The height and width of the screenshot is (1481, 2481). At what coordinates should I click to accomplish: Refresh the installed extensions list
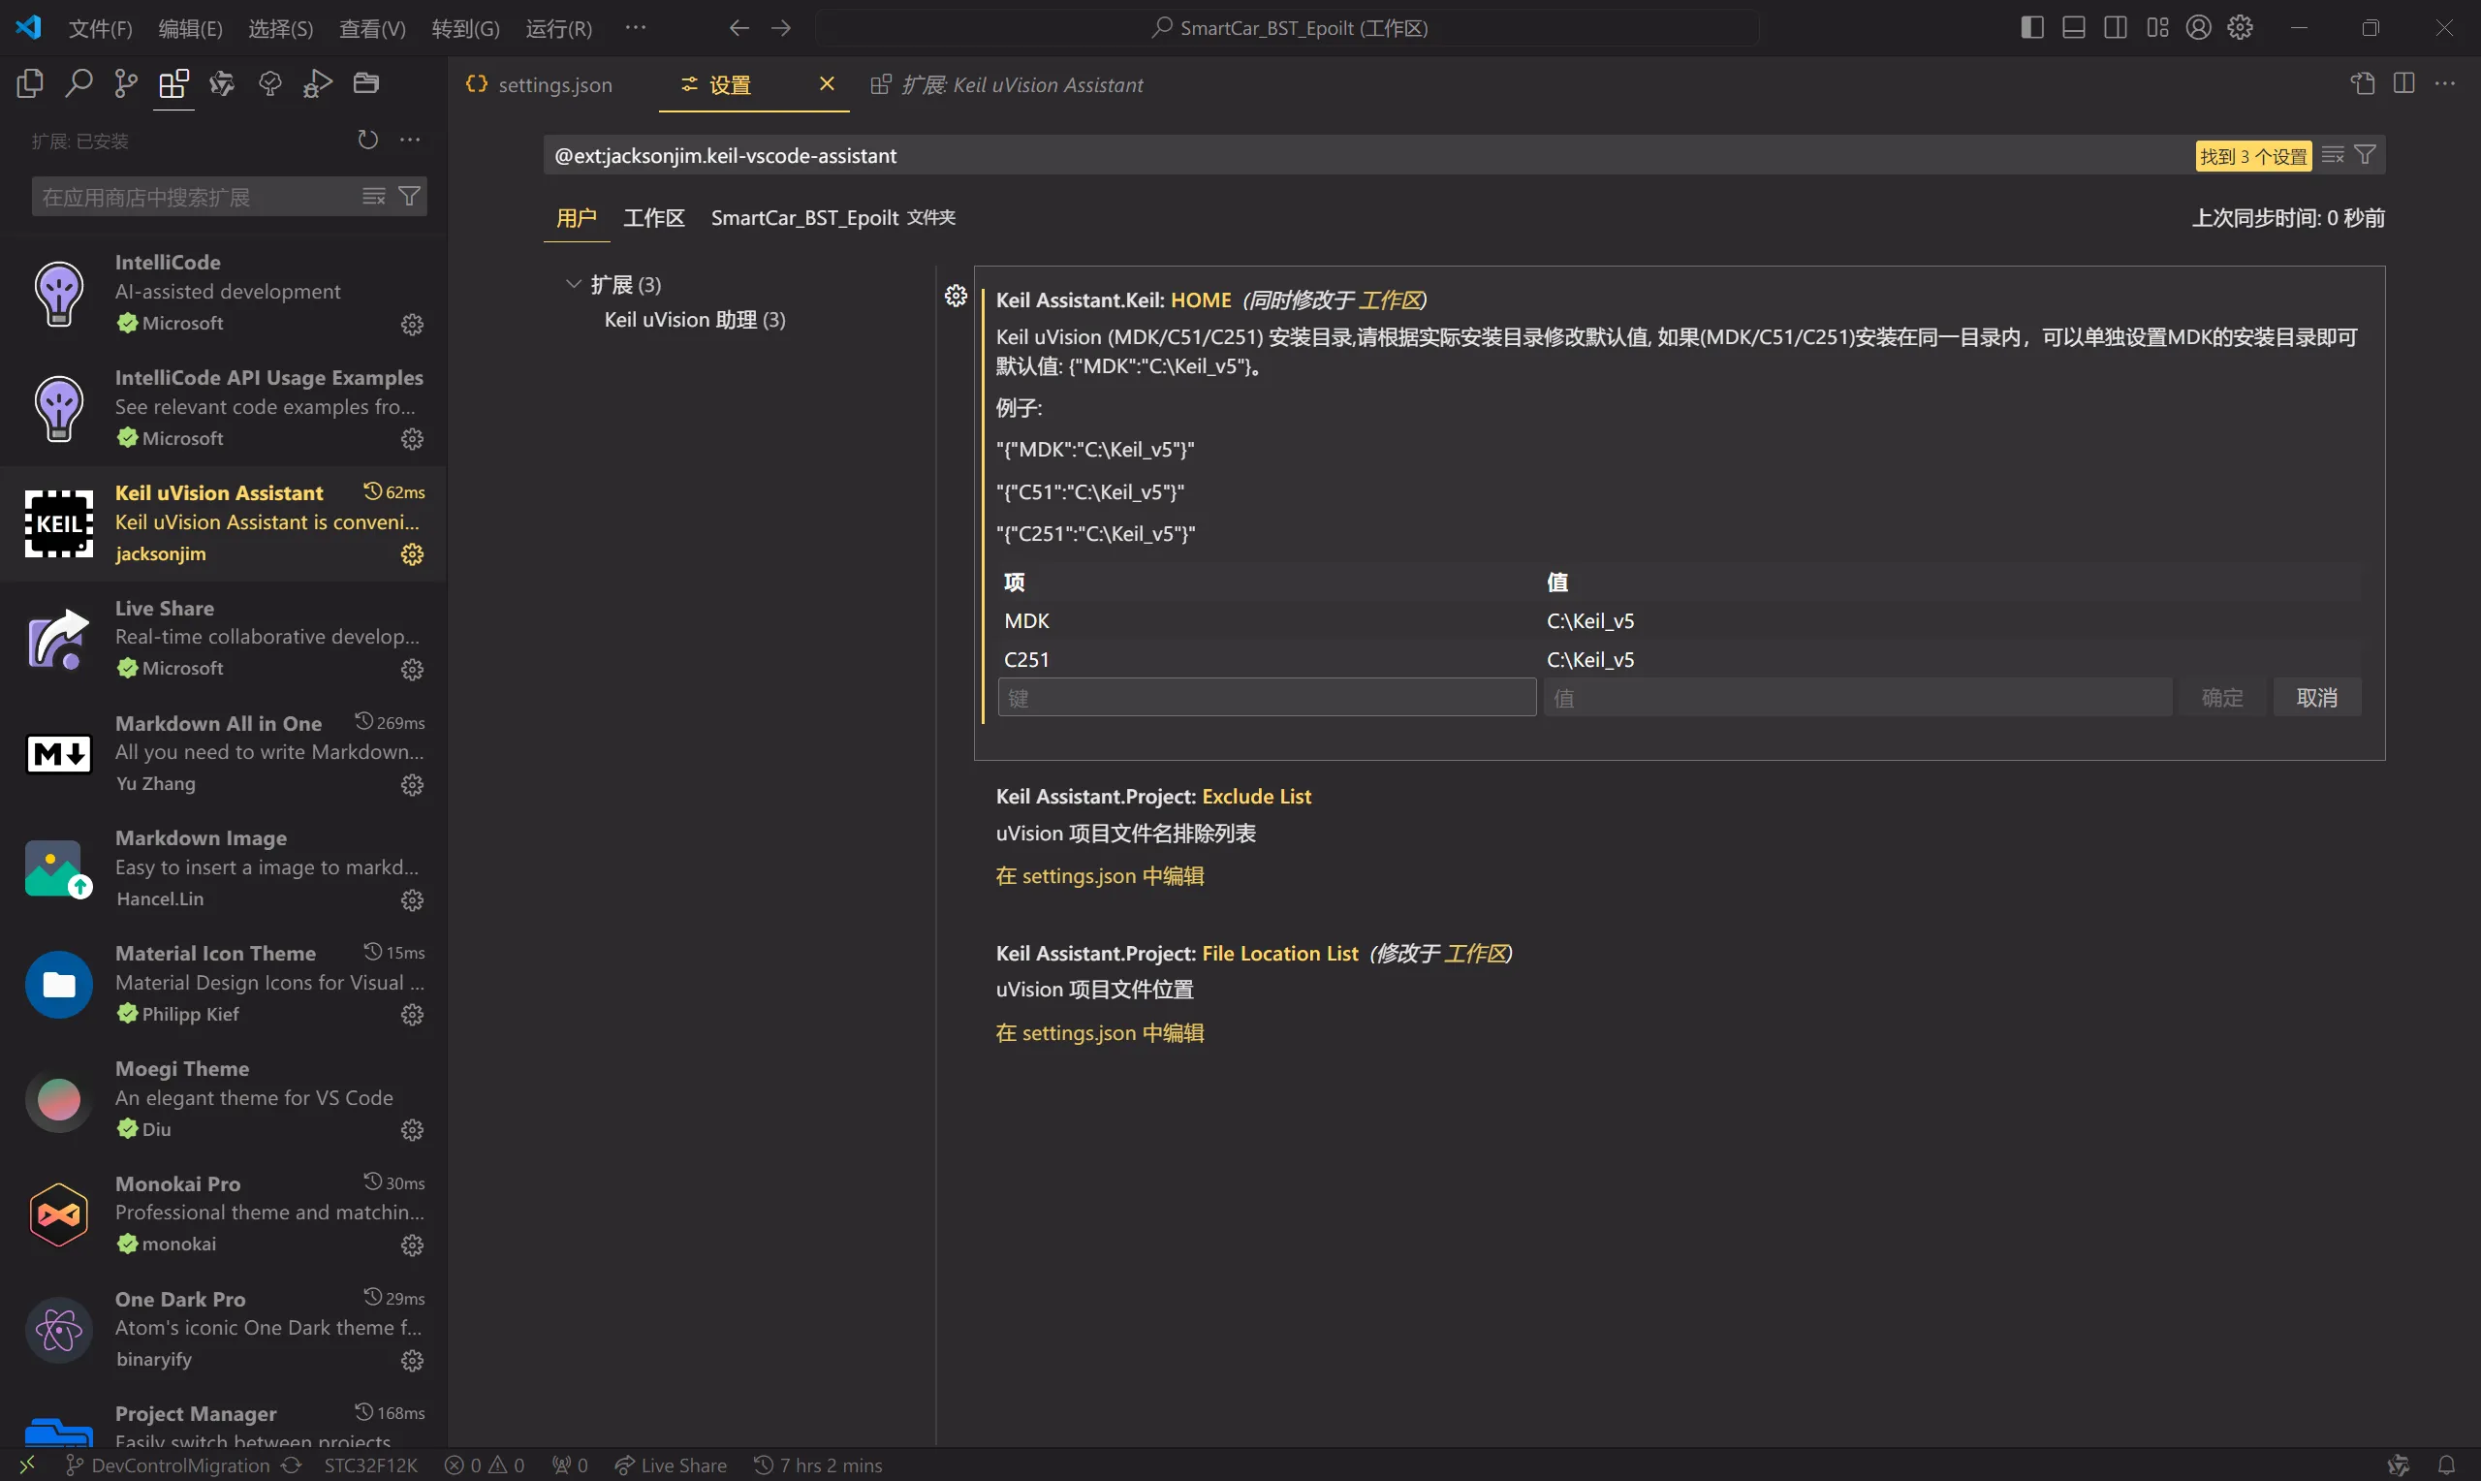pyautogui.click(x=368, y=140)
